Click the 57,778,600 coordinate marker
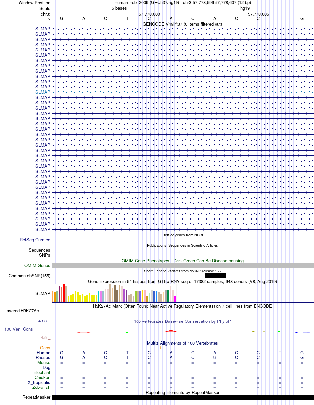 pyautogui.click(x=149, y=14)
